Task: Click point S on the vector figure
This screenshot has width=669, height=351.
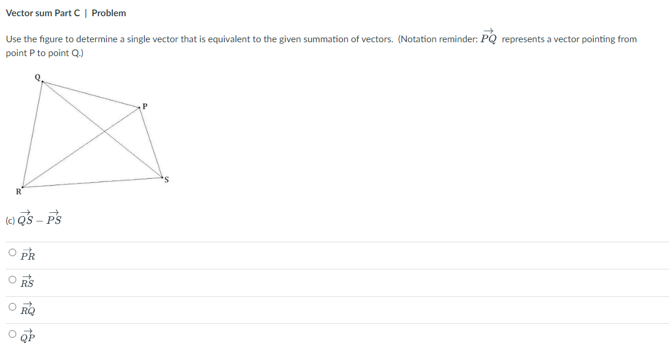Action: pos(161,178)
